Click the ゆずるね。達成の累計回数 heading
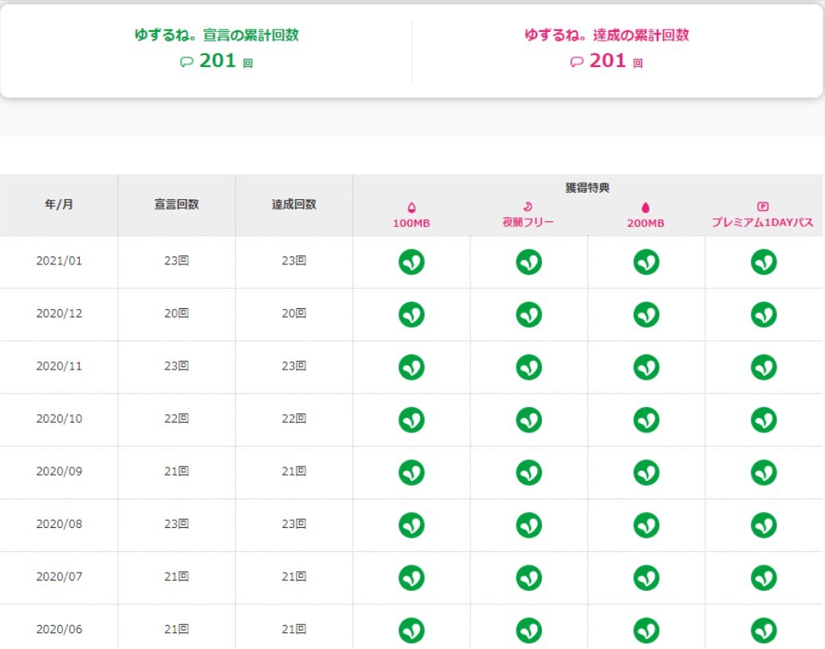Viewport: 825px width, 649px height. 607,35
